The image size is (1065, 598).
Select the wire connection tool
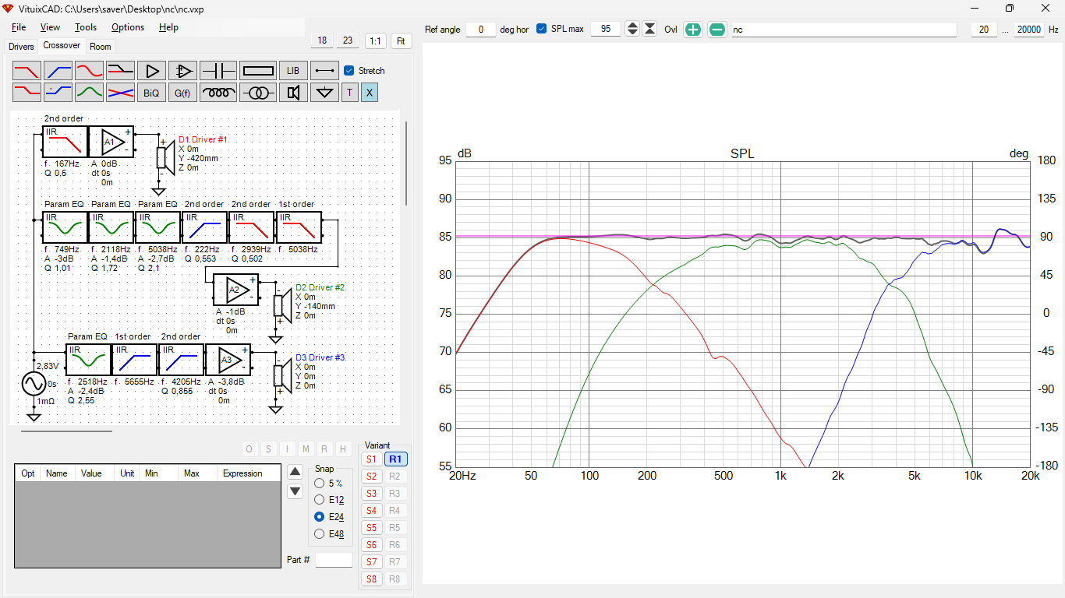coord(324,71)
